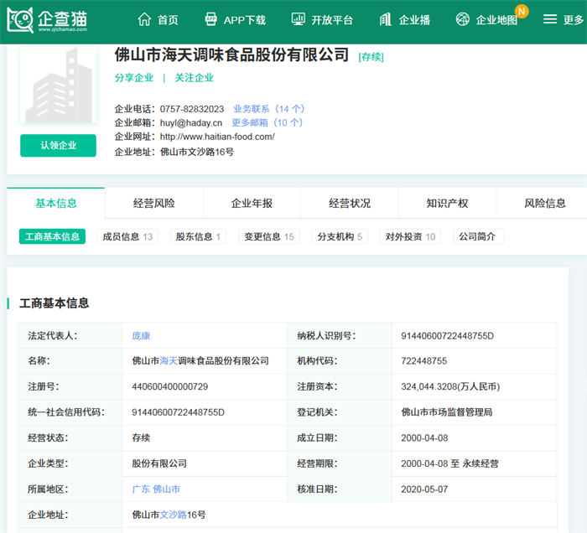The image size is (587, 533).
Task: Open 业务联系 (14 个) link
Action: (269, 109)
